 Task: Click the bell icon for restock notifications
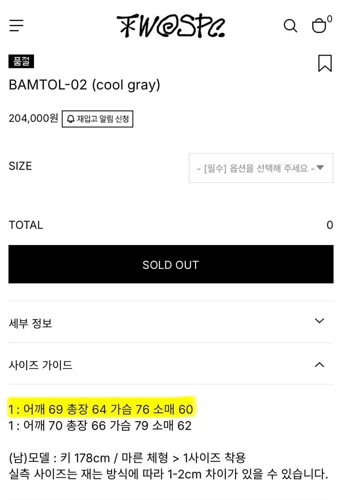[x=71, y=119]
